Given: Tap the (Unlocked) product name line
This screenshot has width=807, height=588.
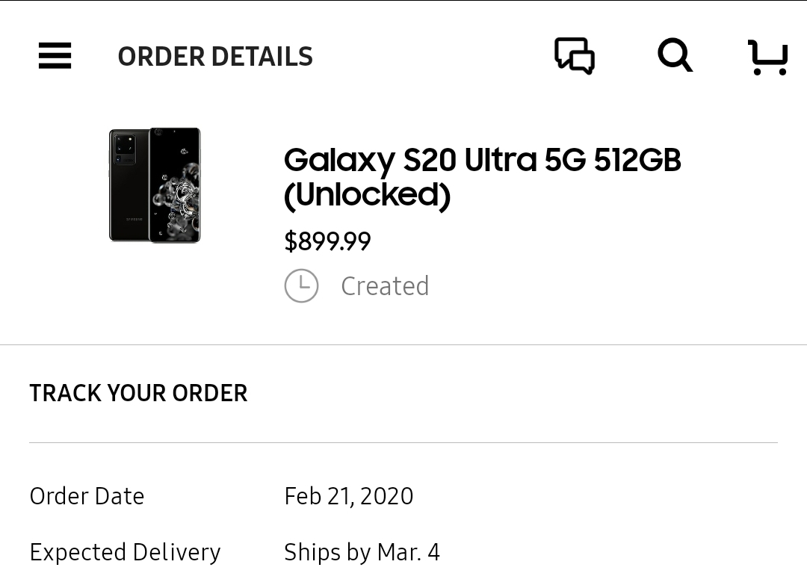Looking at the screenshot, I should tap(368, 196).
